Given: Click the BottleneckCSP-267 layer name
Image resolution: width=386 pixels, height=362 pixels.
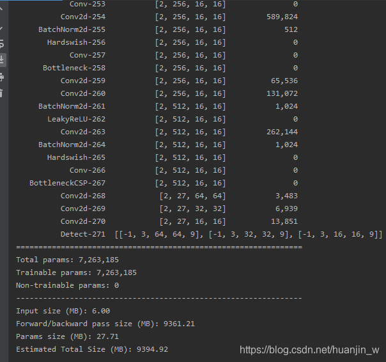Looking at the screenshot, I should point(68,183).
